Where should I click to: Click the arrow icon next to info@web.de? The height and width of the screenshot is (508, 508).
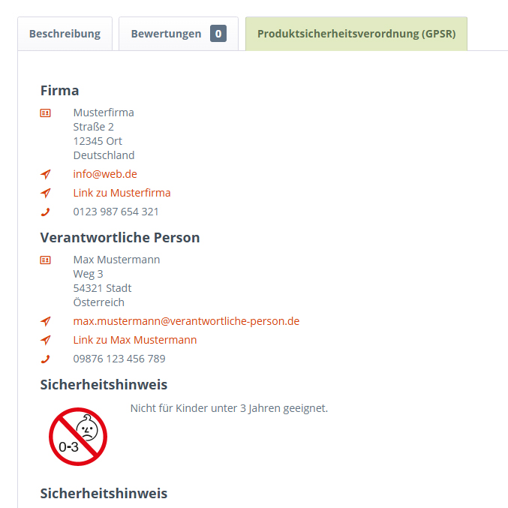(x=46, y=174)
